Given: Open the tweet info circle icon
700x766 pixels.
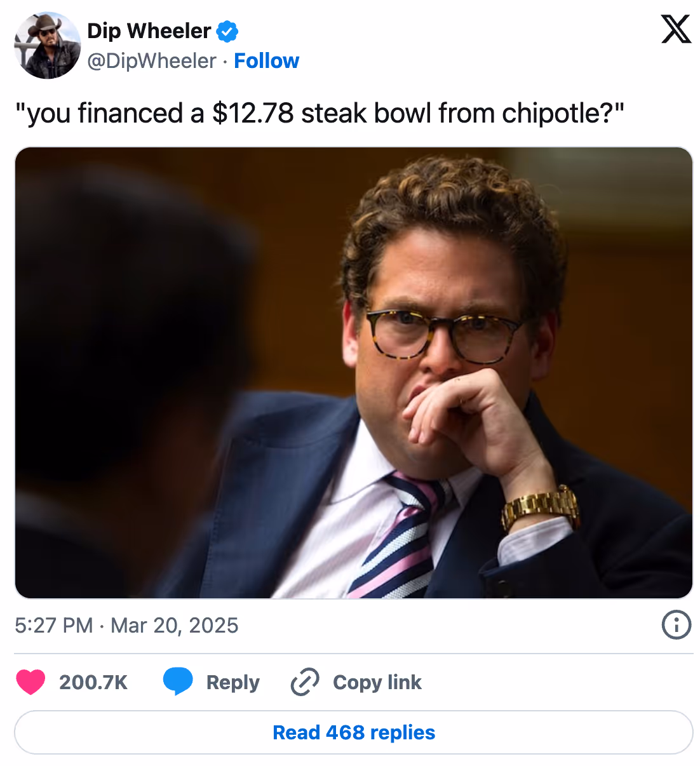Looking at the screenshot, I should pos(676,625).
